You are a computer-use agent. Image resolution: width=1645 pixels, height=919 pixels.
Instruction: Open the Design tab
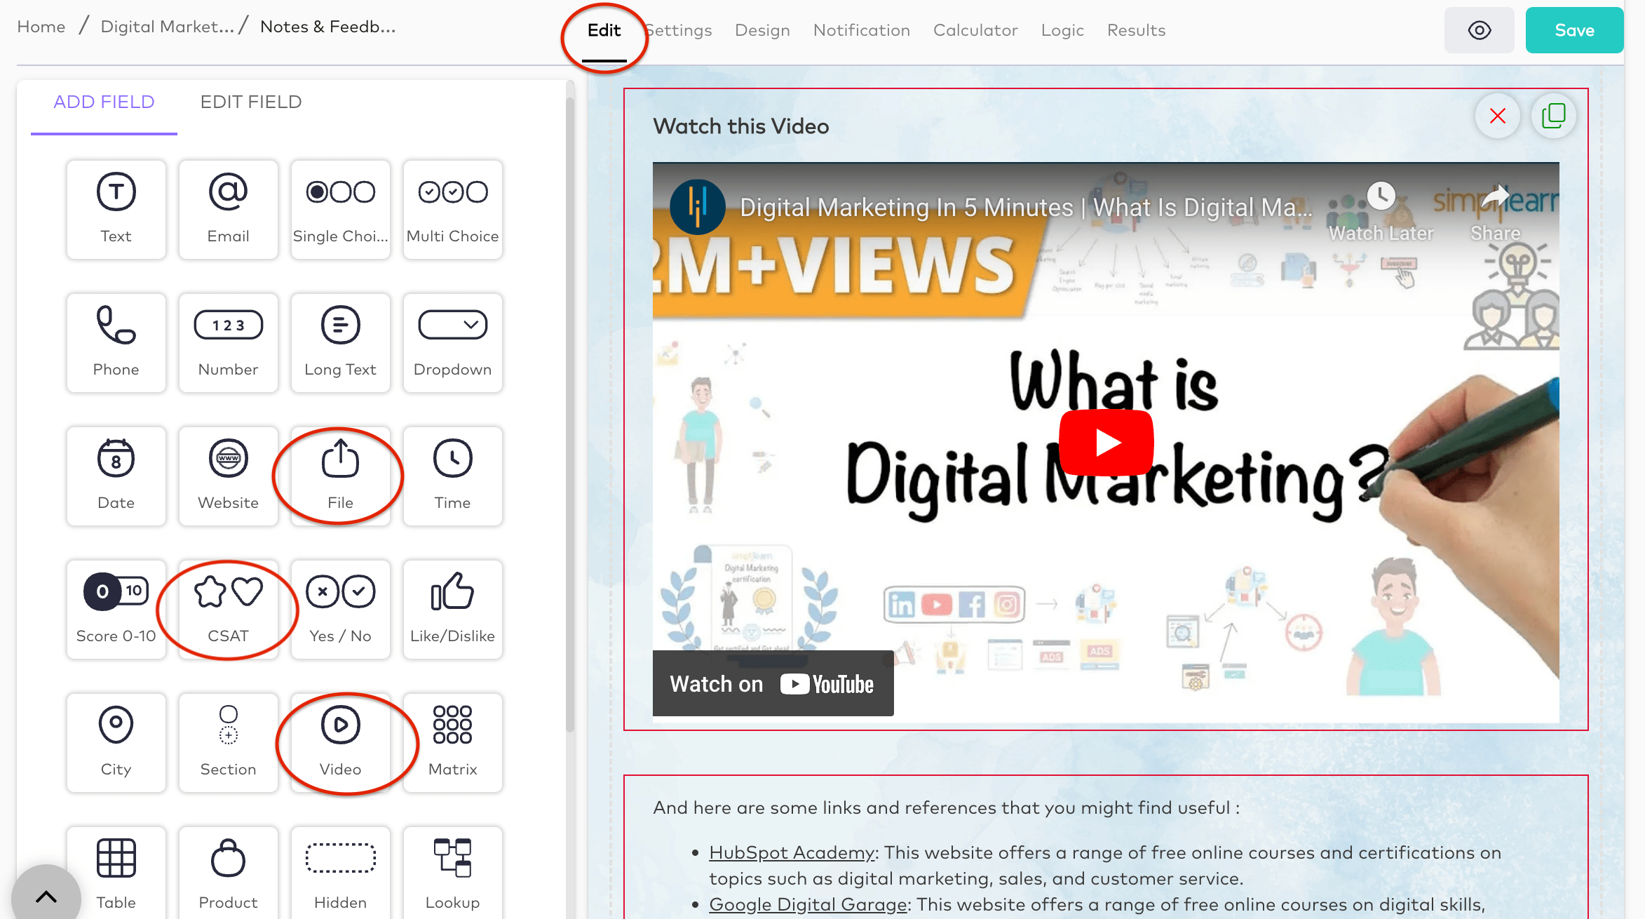pyautogui.click(x=762, y=30)
